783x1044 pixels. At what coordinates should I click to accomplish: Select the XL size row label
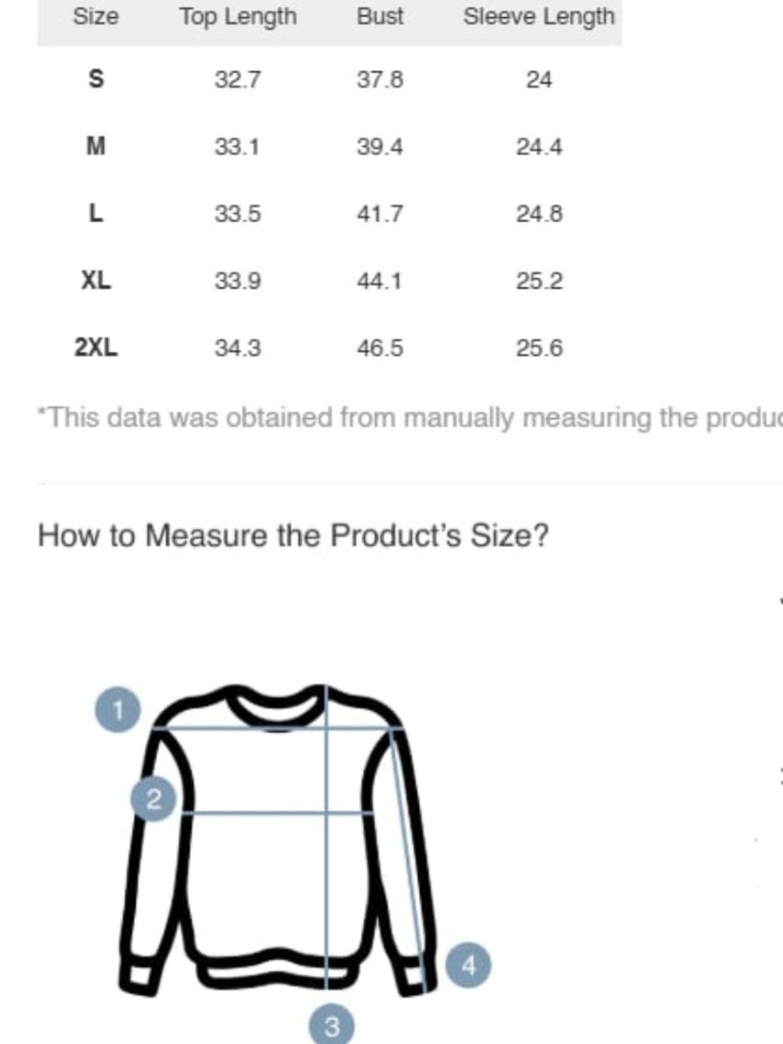click(96, 280)
